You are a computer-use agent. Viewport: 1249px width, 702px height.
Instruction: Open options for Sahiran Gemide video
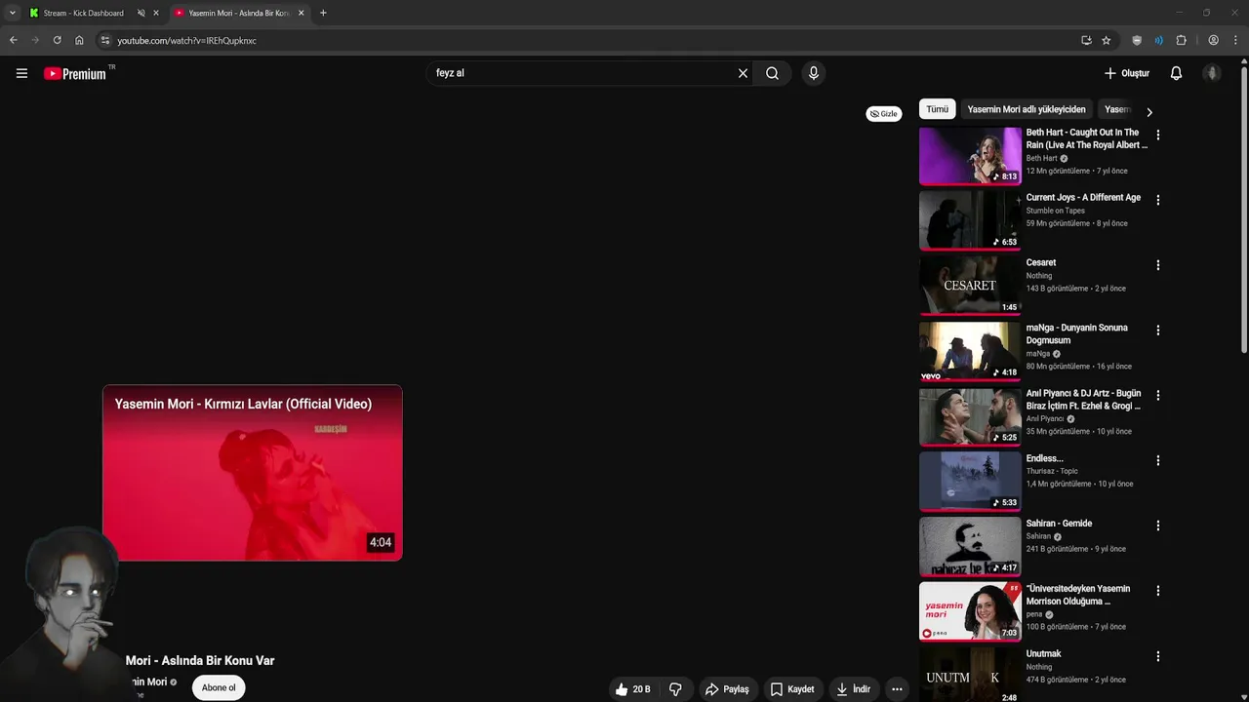(x=1158, y=526)
